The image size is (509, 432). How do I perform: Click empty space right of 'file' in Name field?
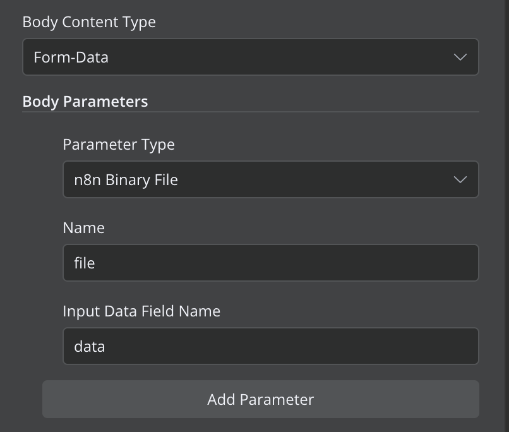285,263
